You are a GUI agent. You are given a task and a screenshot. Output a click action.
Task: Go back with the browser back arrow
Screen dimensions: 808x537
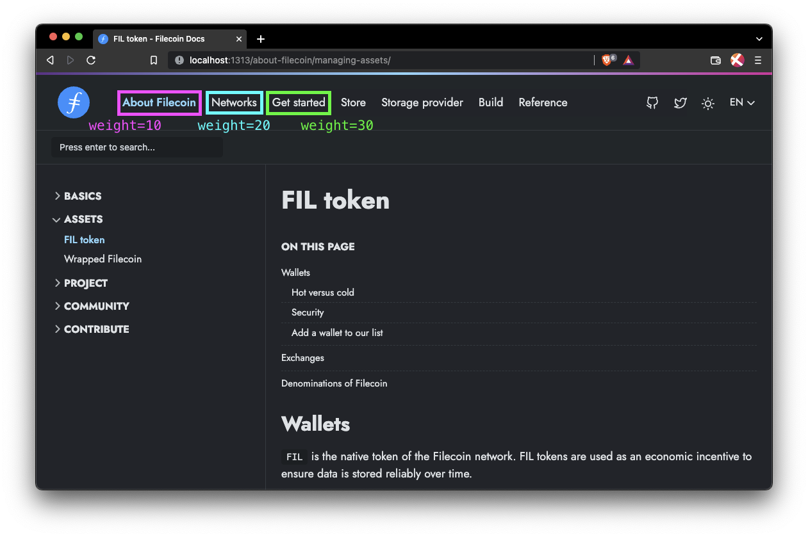(50, 60)
